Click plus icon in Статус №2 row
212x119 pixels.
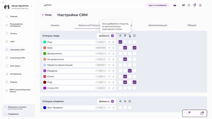pos(109,88)
